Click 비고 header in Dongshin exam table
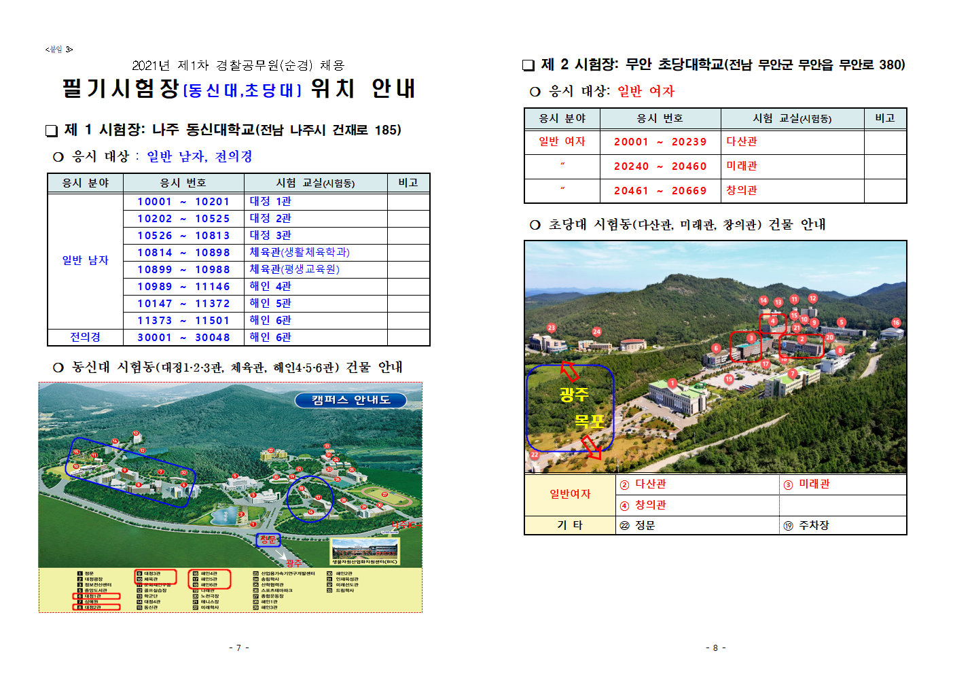Screen dimensions: 953x674 [x=408, y=183]
